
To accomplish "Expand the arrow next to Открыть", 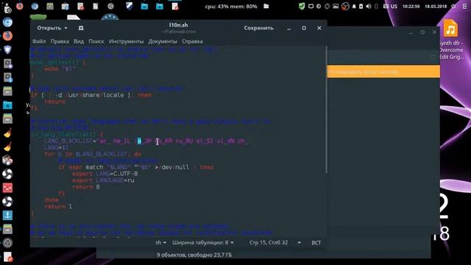I will pyautogui.click(x=65, y=28).
